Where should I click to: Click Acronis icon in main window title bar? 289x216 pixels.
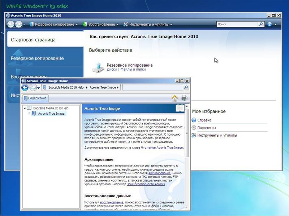pos(8,16)
